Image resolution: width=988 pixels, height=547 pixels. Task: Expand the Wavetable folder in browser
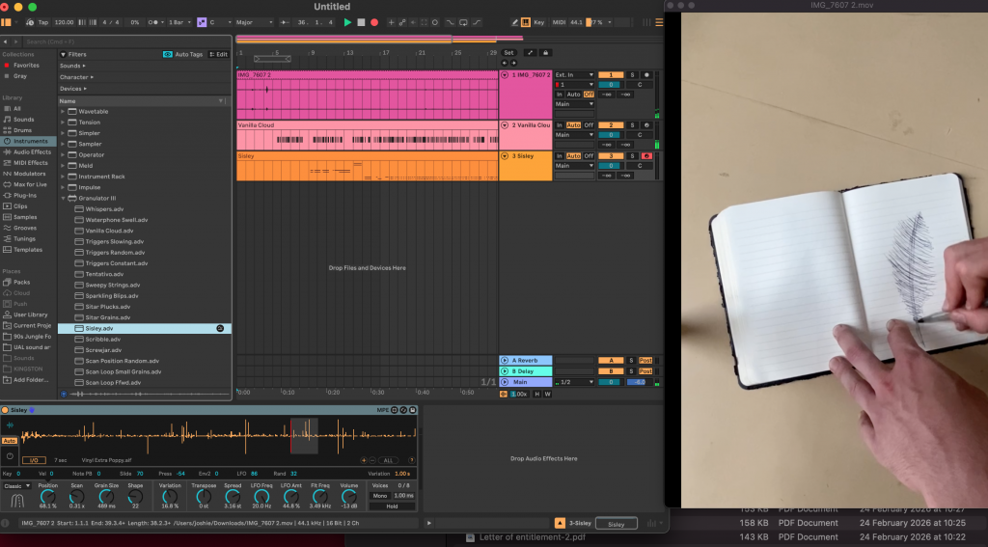tap(63, 112)
